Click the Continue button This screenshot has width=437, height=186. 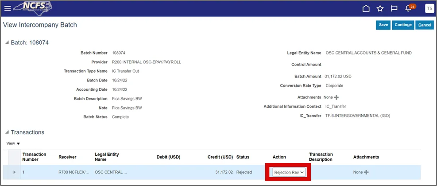click(x=403, y=25)
